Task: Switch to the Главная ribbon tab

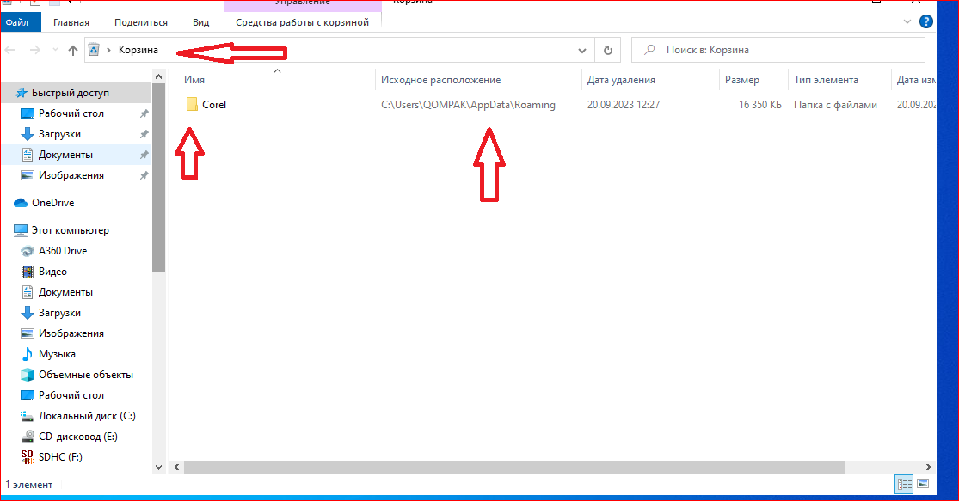Action: point(71,22)
